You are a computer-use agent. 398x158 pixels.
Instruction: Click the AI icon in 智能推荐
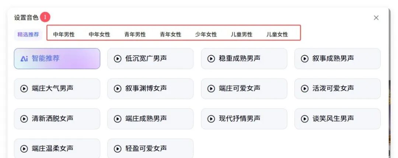pyautogui.click(x=24, y=59)
